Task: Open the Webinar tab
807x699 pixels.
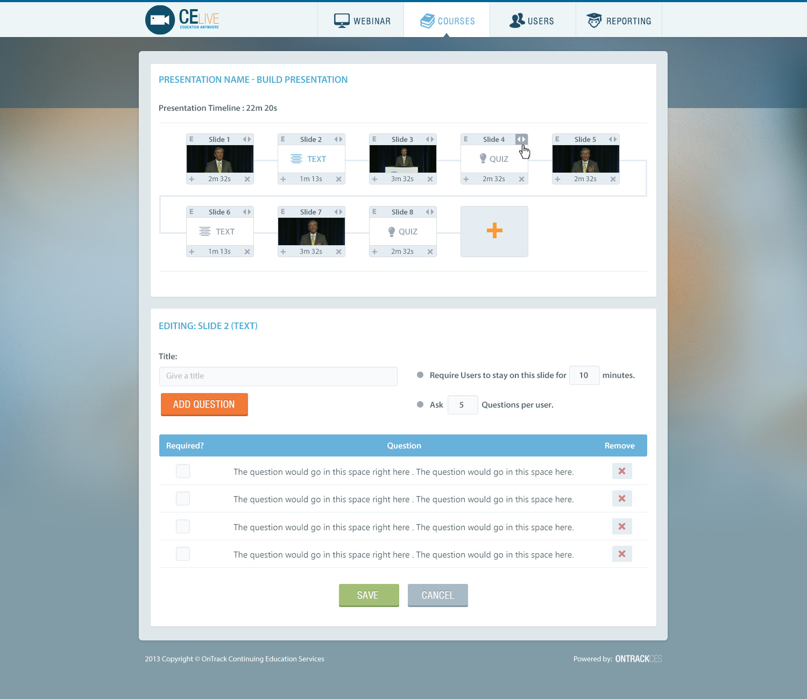Action: [x=362, y=21]
